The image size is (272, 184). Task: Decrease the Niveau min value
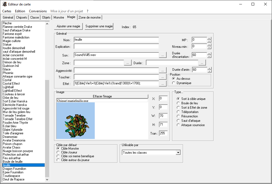pyautogui.click(x=209, y=48)
